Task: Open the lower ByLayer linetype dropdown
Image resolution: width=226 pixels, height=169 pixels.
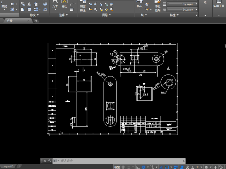Action: click(196, 10)
